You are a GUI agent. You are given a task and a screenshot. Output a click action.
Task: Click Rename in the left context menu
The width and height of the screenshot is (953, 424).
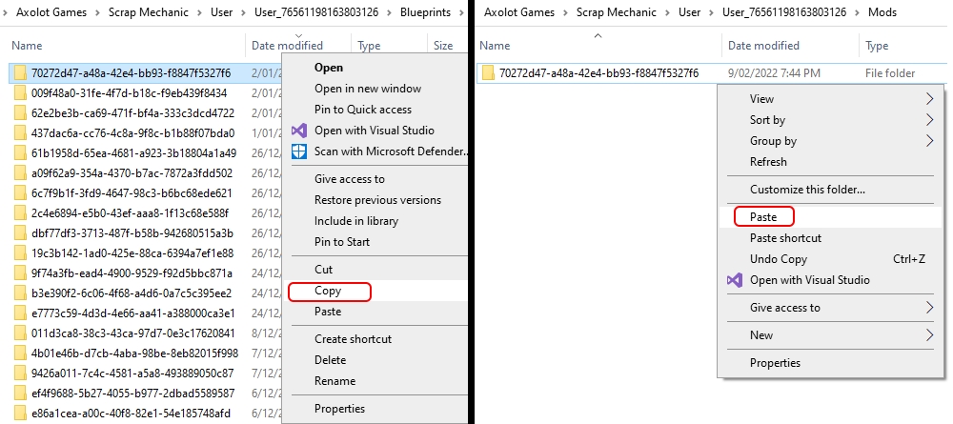click(335, 381)
